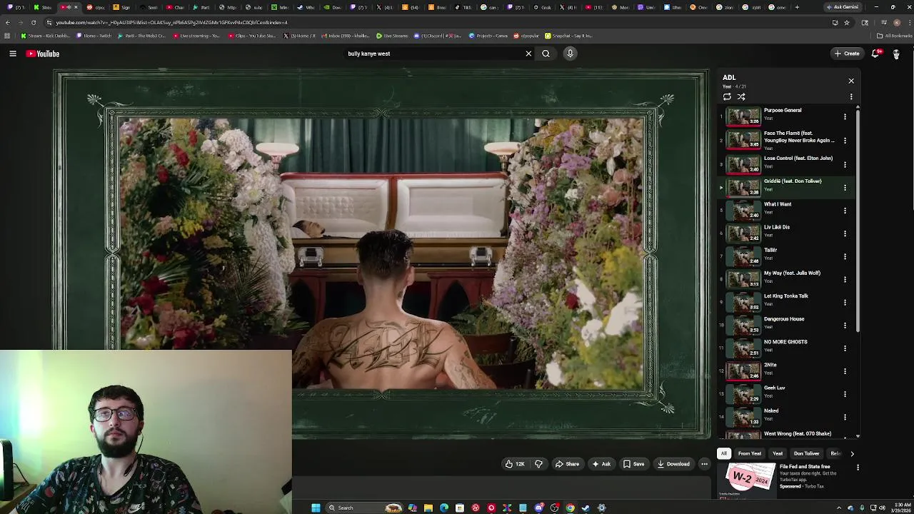Click the Naked track thumbnail

click(743, 417)
